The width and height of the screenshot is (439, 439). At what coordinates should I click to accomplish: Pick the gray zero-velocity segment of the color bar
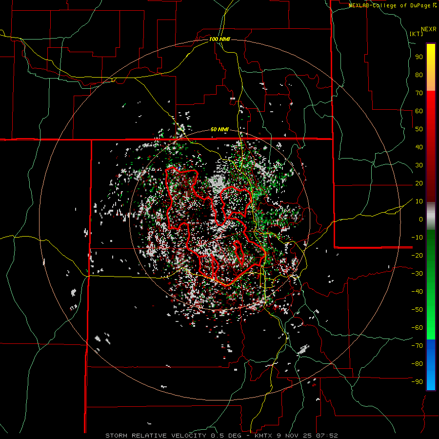pos(431,216)
